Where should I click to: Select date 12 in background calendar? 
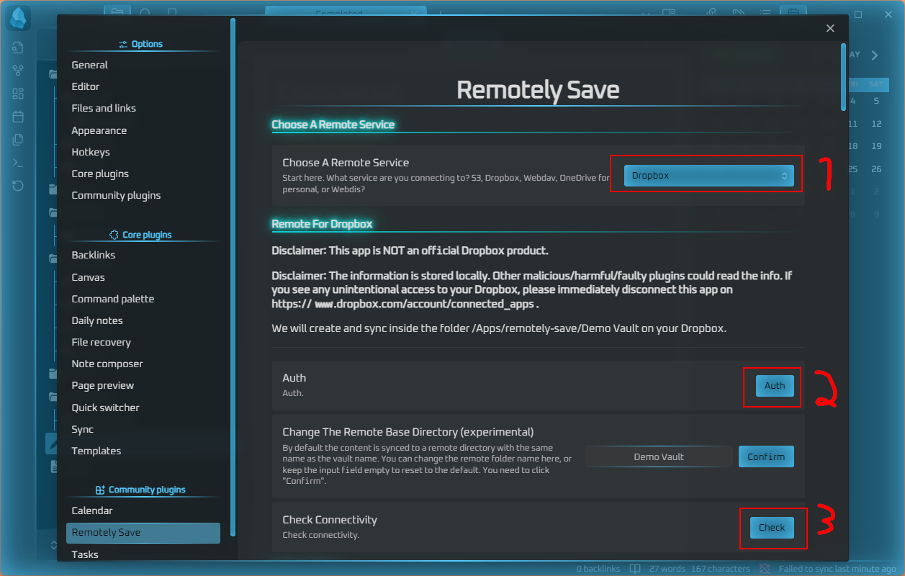point(876,124)
